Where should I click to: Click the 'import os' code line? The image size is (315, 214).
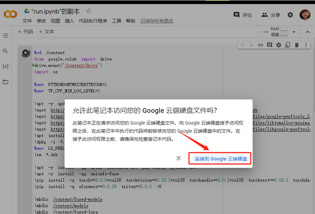46,72
